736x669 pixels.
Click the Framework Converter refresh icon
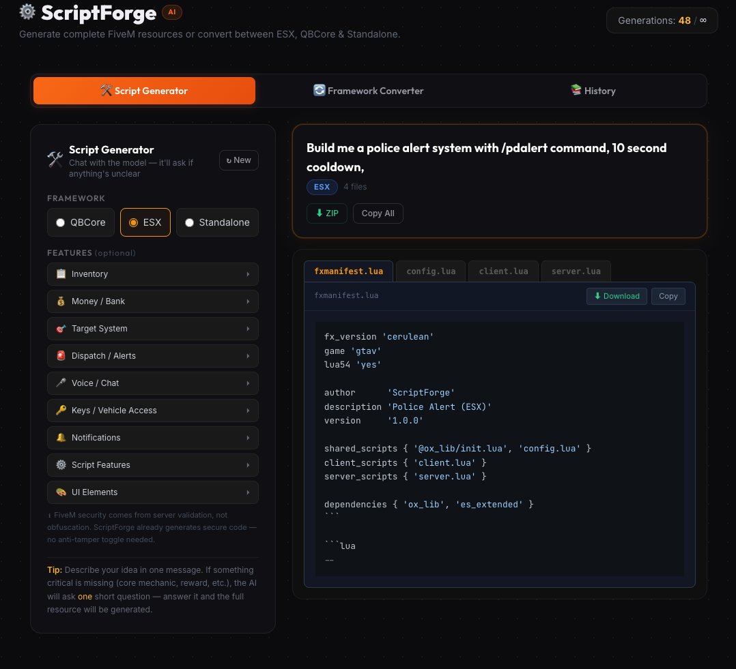click(x=320, y=90)
